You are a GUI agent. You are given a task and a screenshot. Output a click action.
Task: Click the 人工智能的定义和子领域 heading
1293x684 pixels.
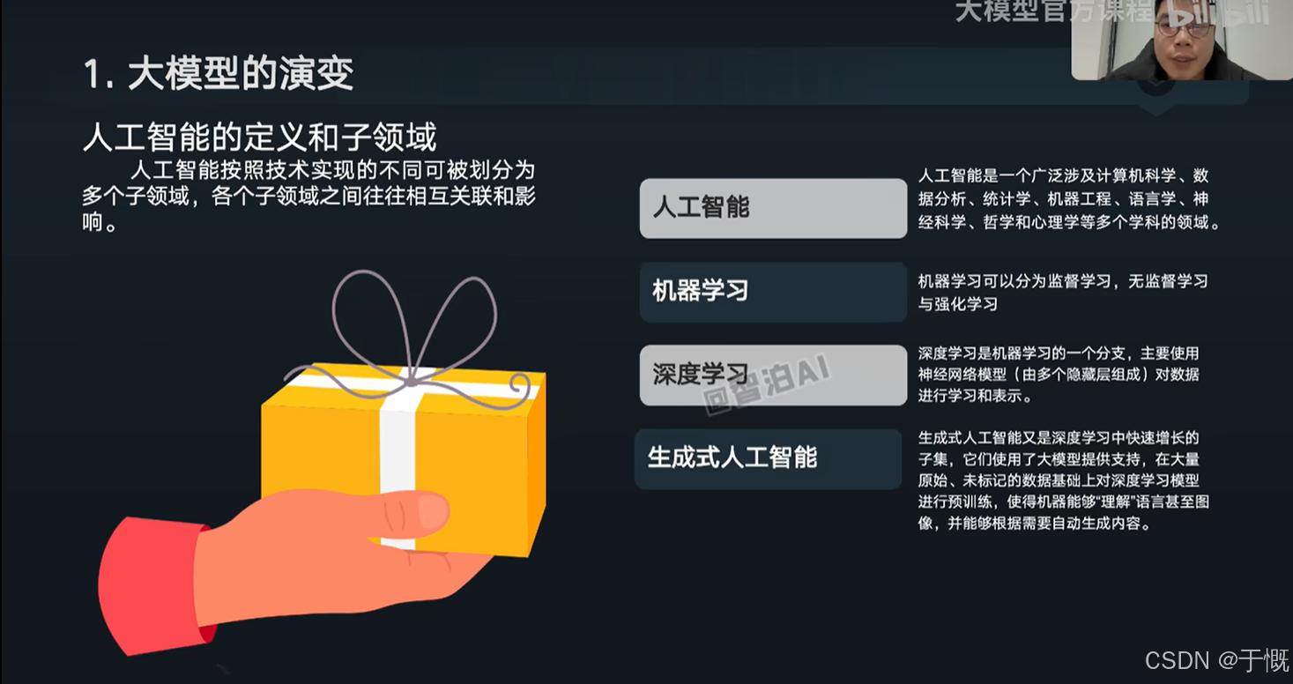tap(260, 138)
